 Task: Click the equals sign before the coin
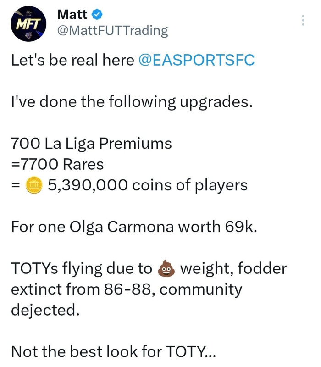pos(16,185)
